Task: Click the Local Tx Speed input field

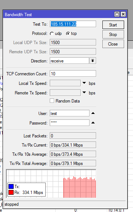Action: pos(65,83)
